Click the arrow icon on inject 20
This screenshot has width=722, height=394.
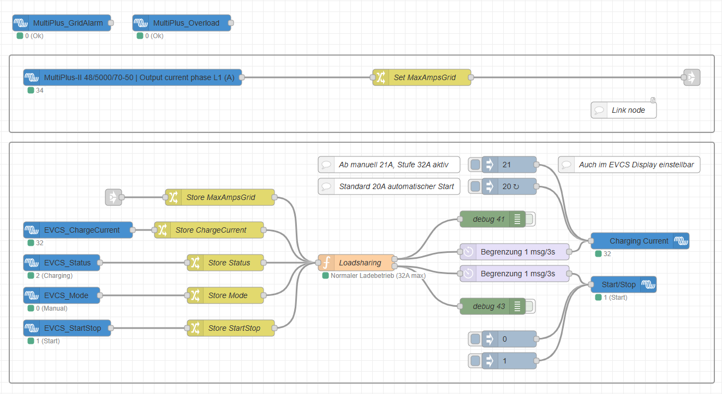point(490,186)
